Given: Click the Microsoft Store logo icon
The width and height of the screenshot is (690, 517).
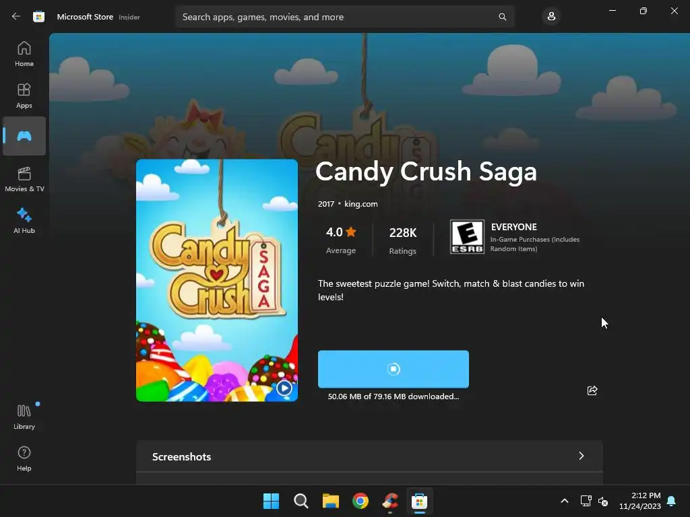Looking at the screenshot, I should click(x=38, y=17).
